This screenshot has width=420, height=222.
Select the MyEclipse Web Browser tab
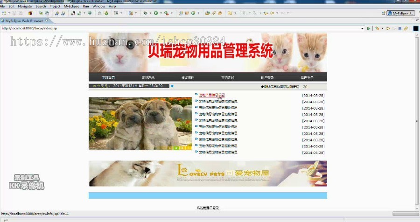(24, 21)
